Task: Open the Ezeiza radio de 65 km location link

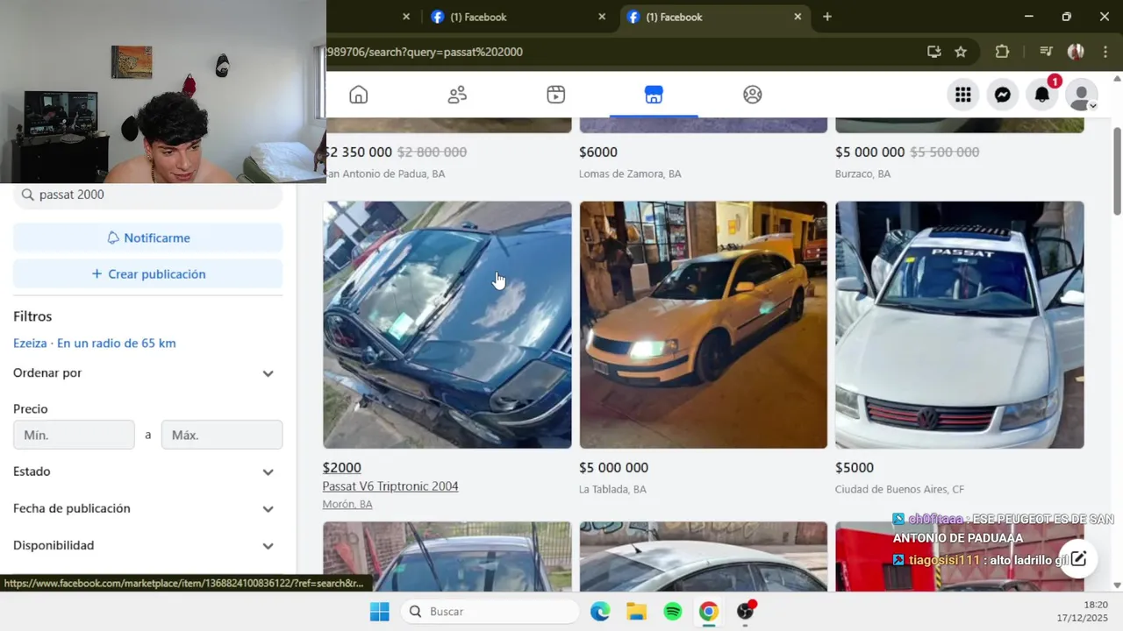Action: point(95,344)
